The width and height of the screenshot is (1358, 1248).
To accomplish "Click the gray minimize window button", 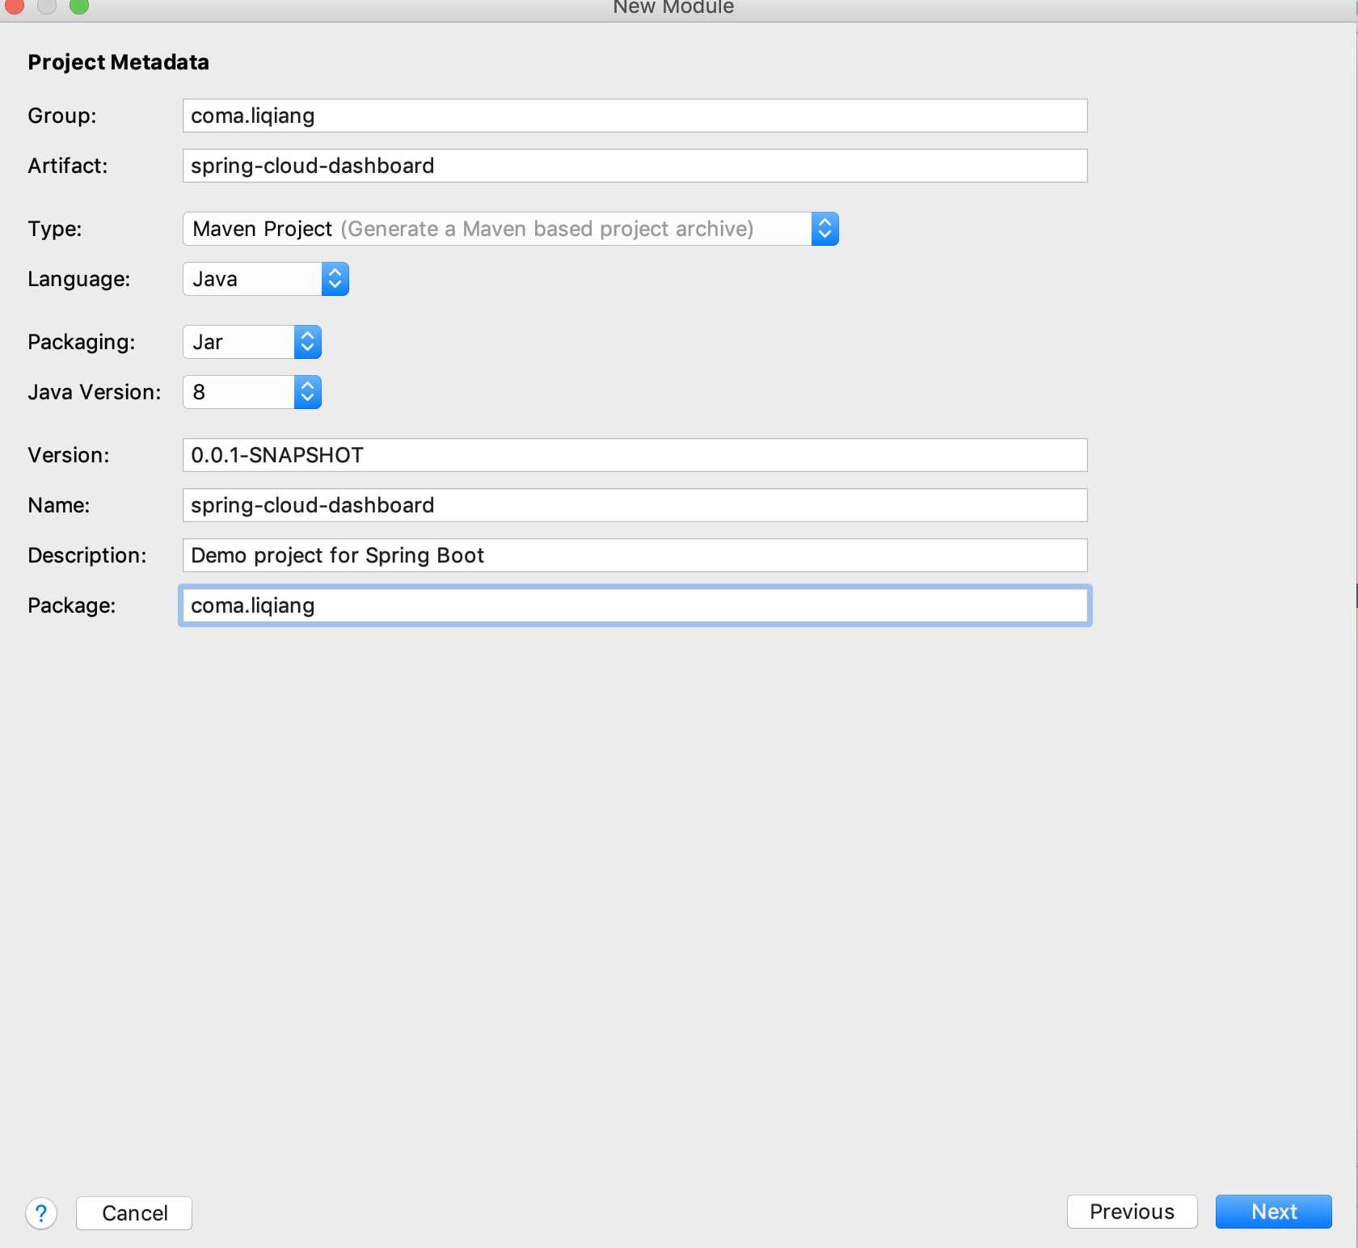I will point(47,6).
